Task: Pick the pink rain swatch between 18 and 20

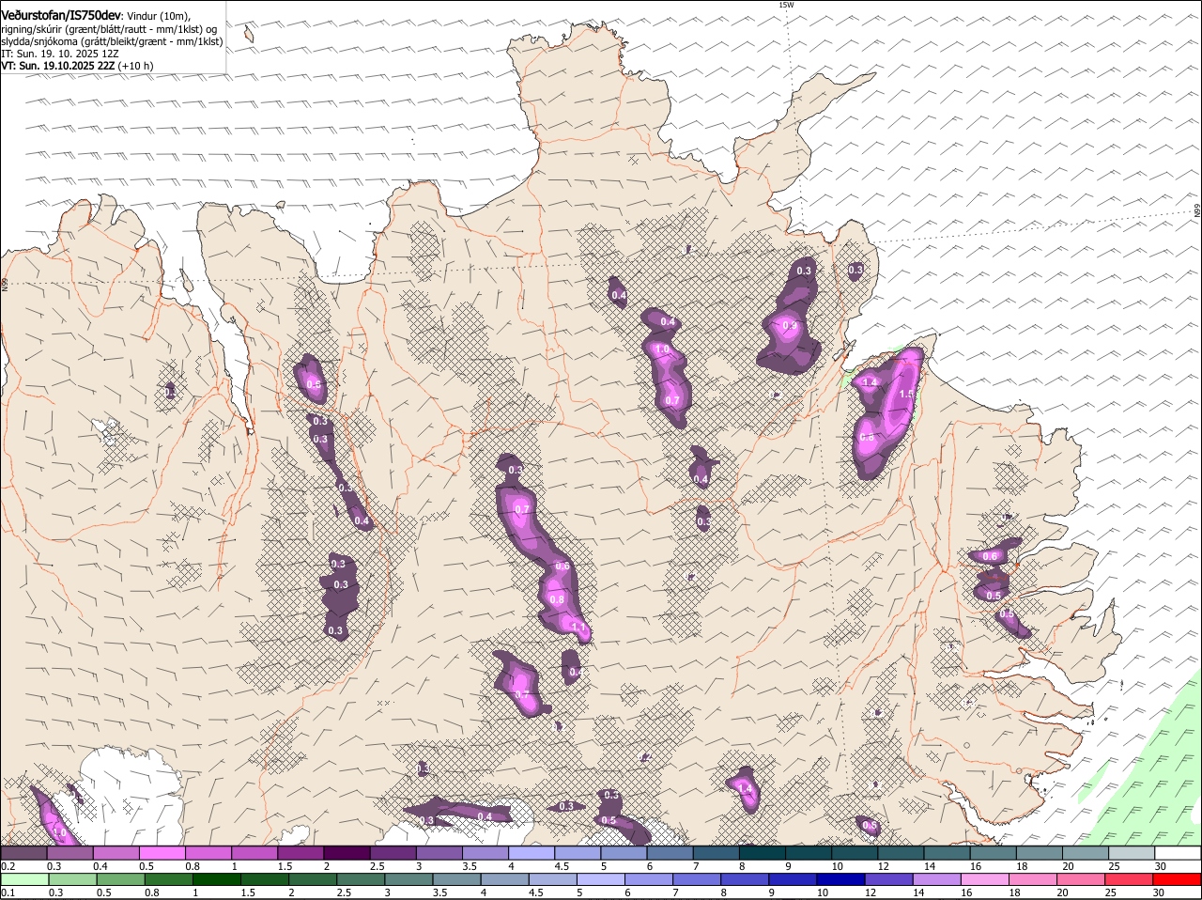Action: click(1031, 879)
